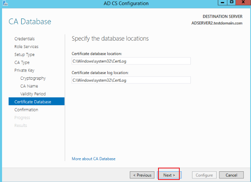Open More about CA Database link

(93, 159)
